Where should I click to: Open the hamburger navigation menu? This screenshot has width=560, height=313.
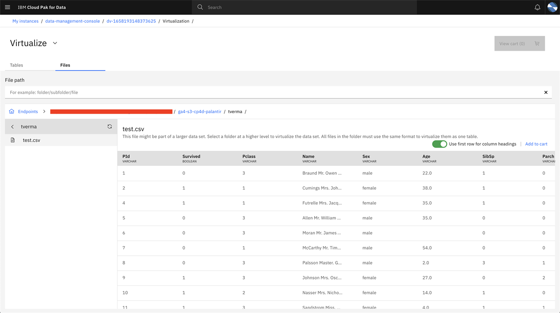click(7, 7)
